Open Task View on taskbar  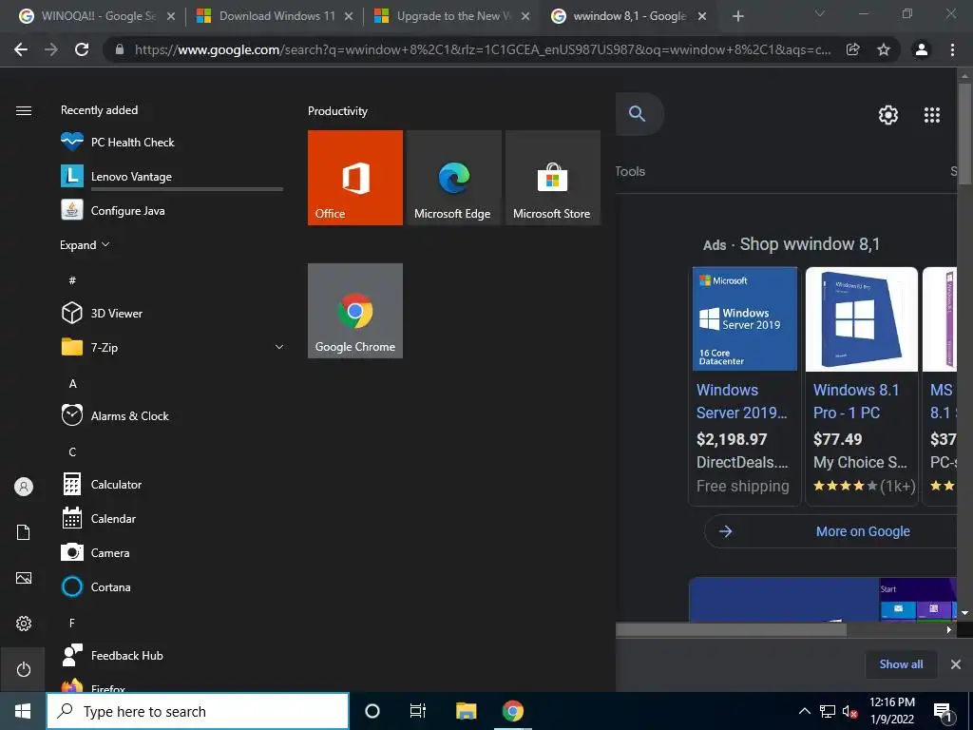[x=418, y=711]
